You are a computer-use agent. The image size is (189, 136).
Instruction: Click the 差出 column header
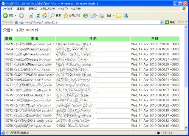point(34,39)
